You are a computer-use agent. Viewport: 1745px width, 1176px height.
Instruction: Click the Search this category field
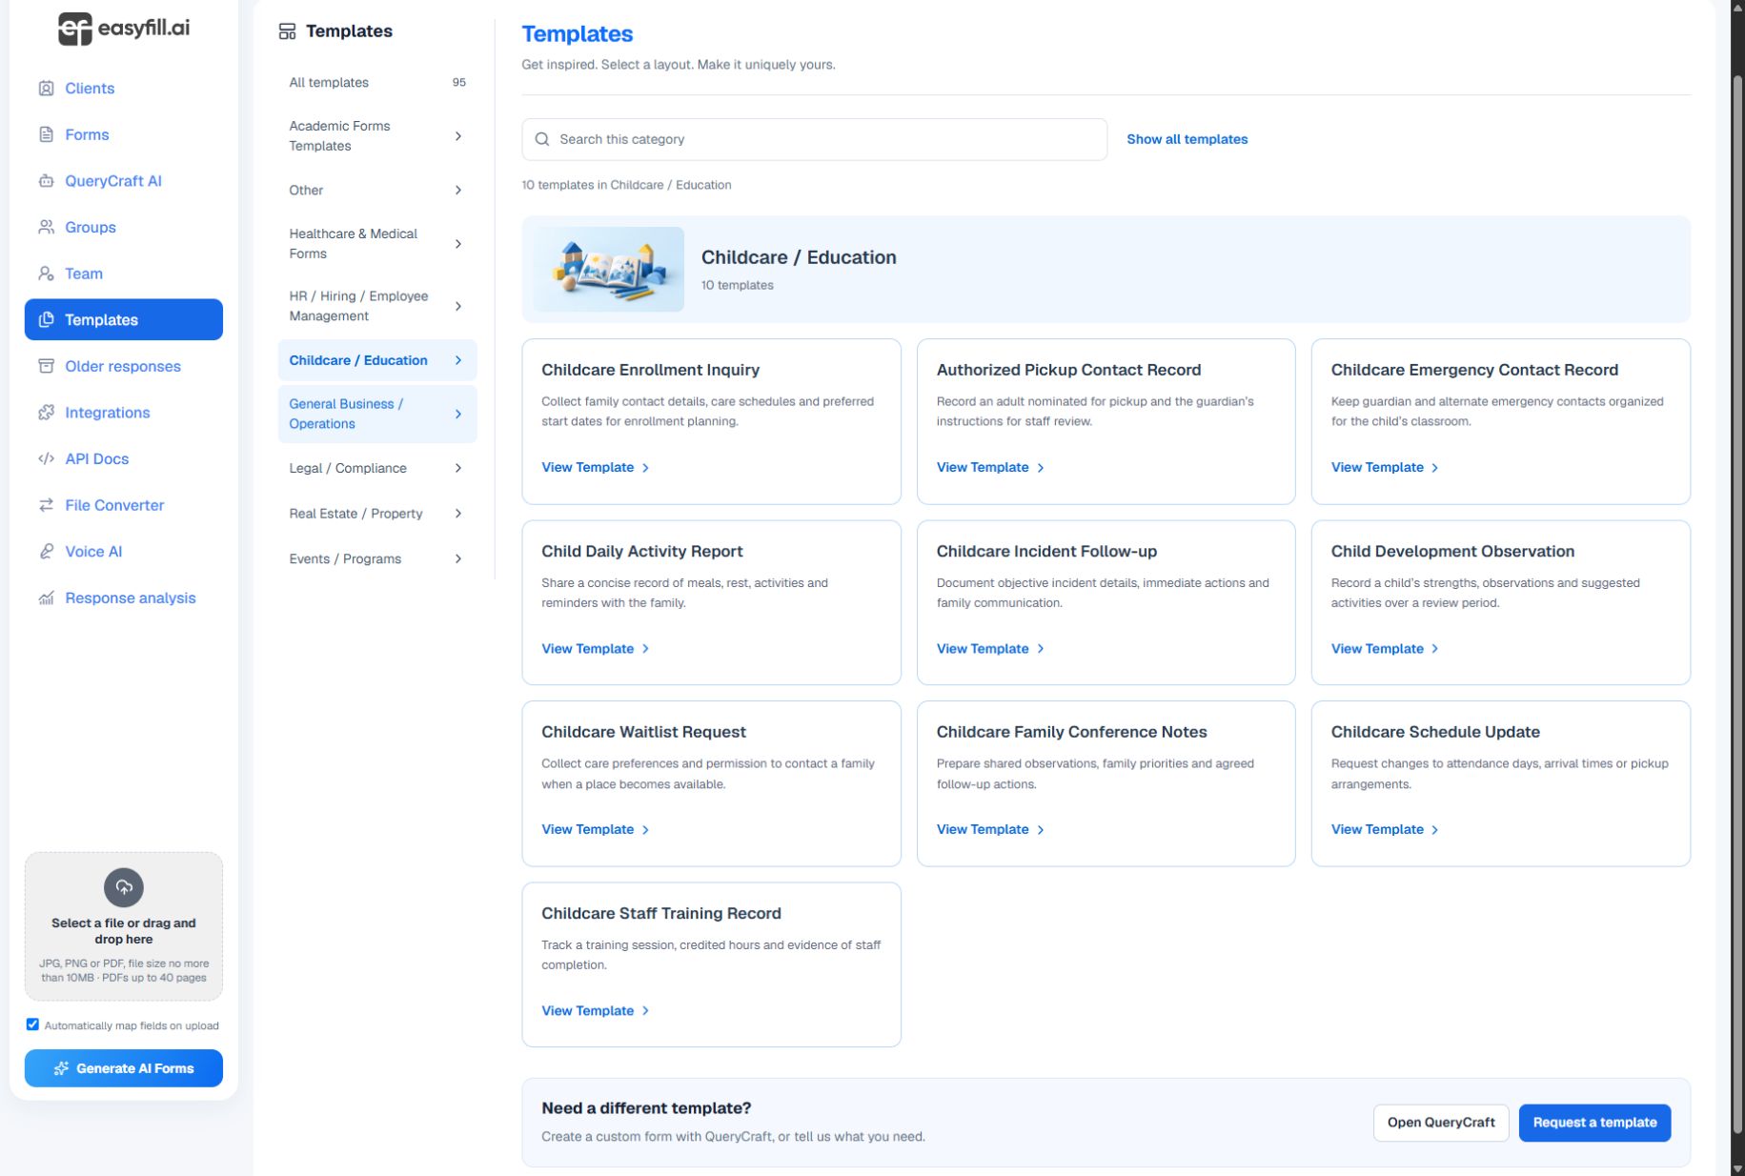[814, 139]
